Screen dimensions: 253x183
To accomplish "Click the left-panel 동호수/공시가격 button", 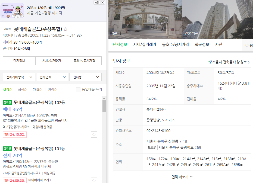I will coord(85,61).
